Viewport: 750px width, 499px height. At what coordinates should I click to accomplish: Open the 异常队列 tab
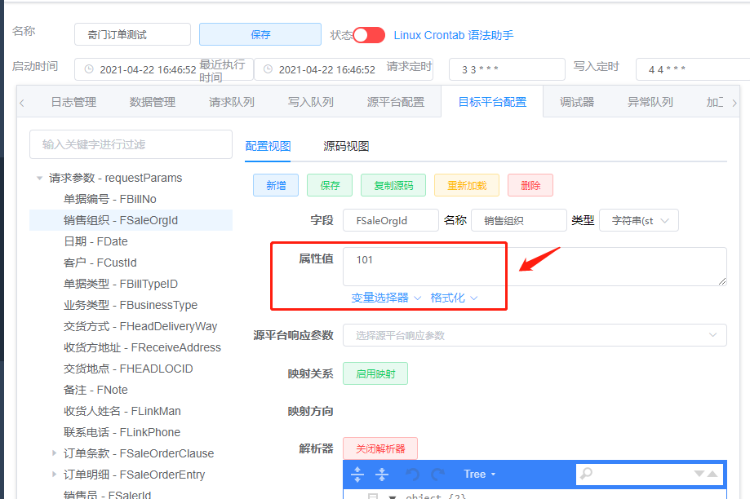tap(650, 102)
